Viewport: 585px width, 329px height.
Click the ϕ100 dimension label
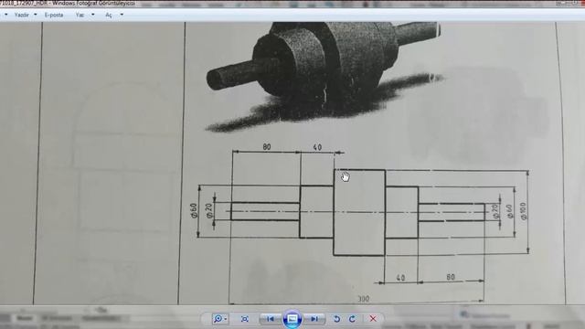point(524,211)
